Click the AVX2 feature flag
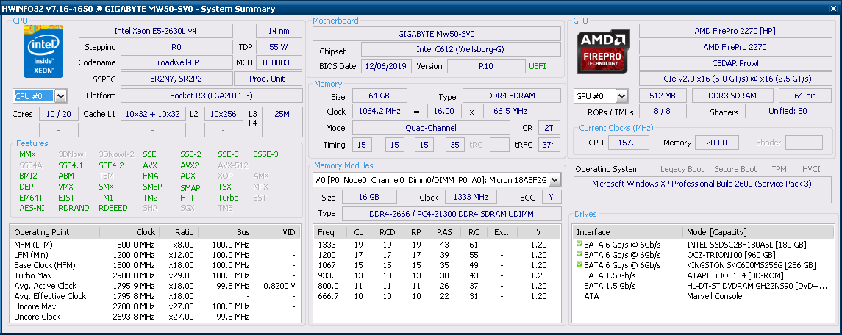The width and height of the screenshot is (842, 335). pyautogui.click(x=190, y=165)
